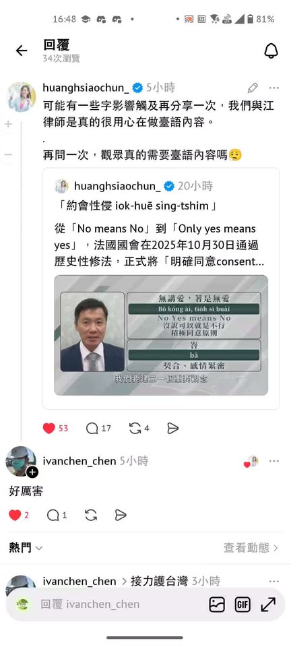Expand the reply composer to fullscreen

(268, 605)
